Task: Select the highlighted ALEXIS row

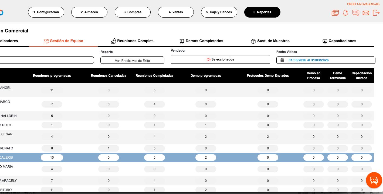Action: coord(189,158)
